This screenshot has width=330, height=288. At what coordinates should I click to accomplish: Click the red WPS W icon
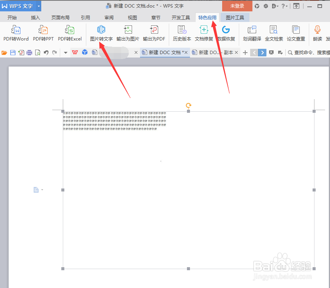tap(75, 53)
